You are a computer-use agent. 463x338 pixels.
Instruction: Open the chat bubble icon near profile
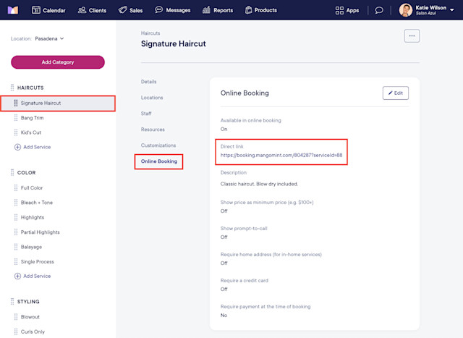point(379,10)
